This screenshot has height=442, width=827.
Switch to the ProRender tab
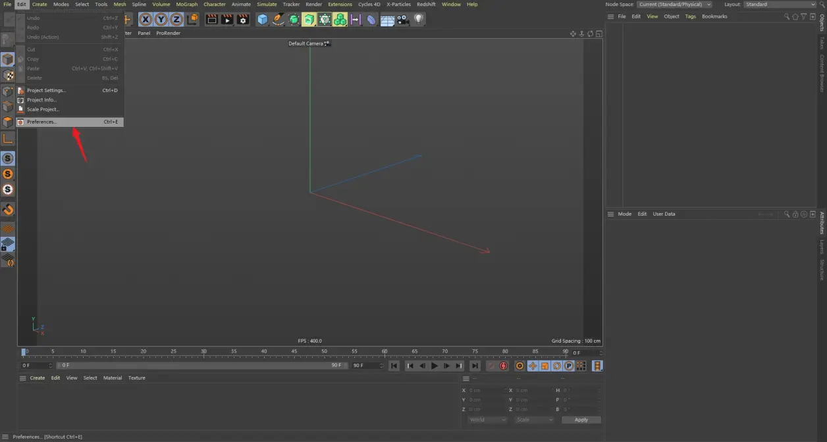point(168,33)
